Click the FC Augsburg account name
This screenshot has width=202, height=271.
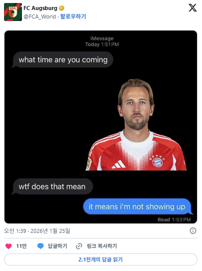tap(40, 8)
